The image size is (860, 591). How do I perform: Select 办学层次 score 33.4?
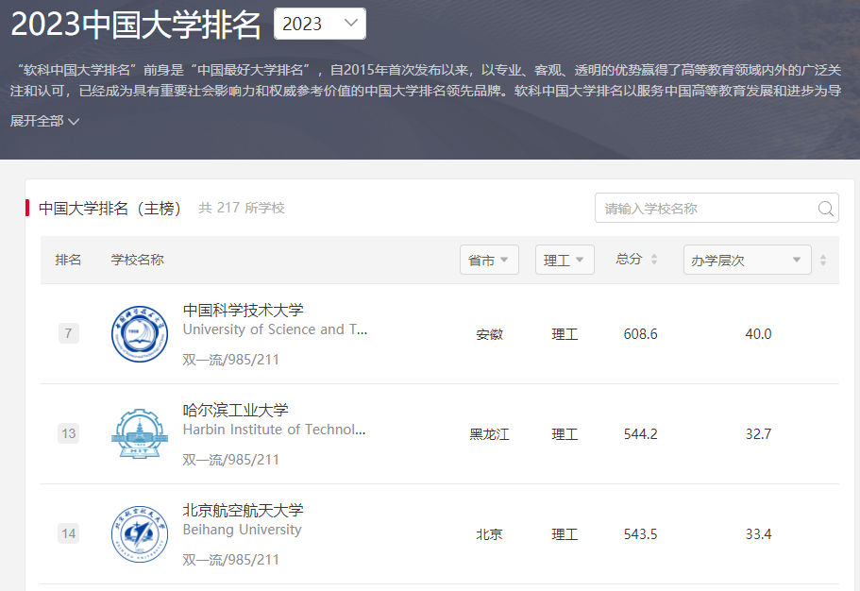click(x=758, y=534)
